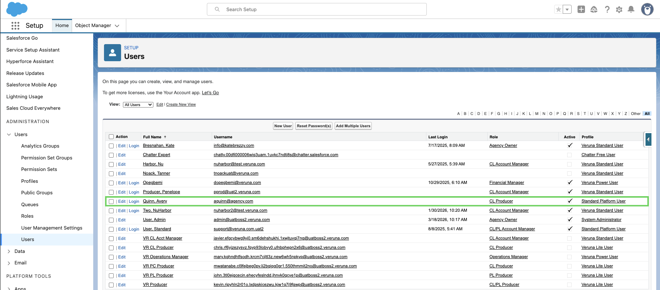Open Permission Sets in the sidebar
This screenshot has height=290, width=660.
tap(39, 169)
